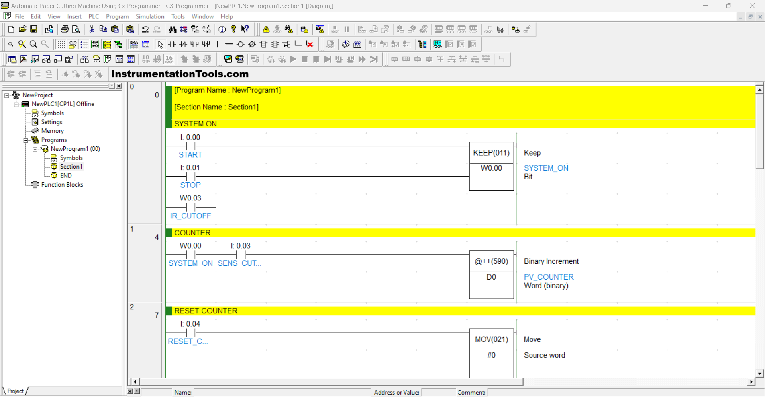This screenshot has width=765, height=397.
Task: Toggle the output window button
Action: click(24, 59)
